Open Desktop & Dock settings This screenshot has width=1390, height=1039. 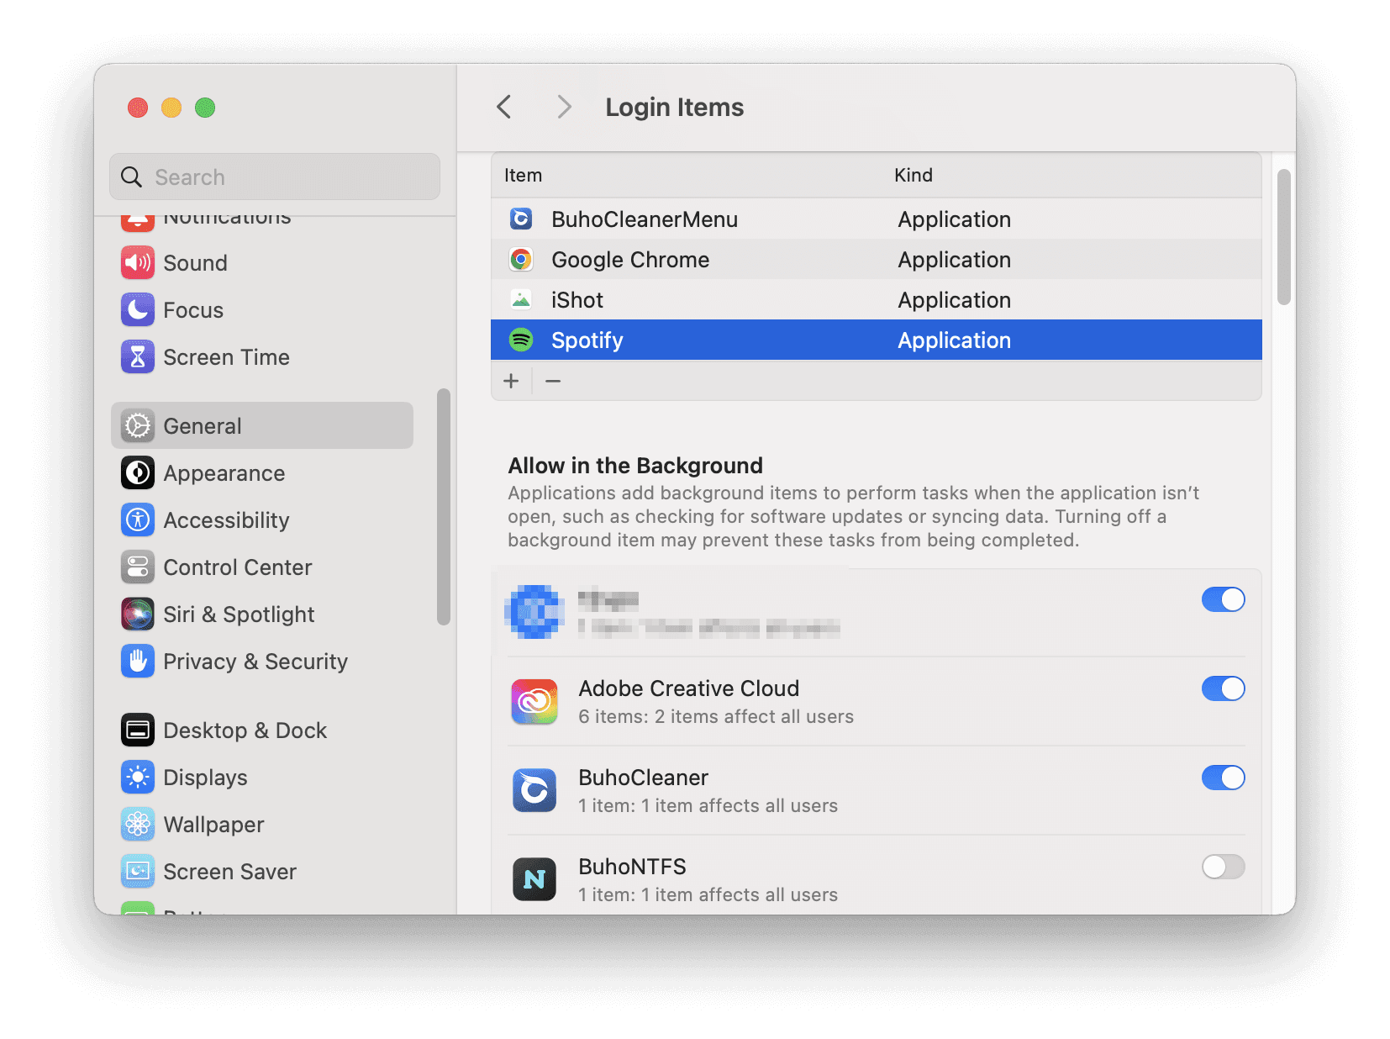[x=245, y=730]
